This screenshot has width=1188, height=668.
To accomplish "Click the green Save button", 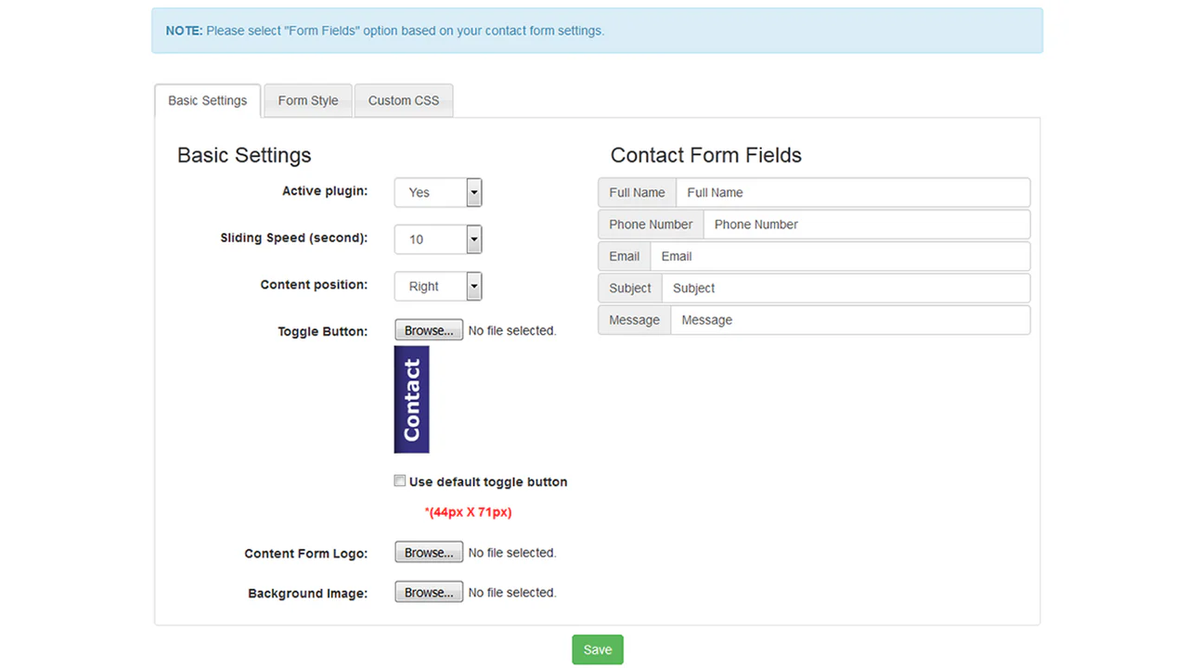I will tap(598, 649).
